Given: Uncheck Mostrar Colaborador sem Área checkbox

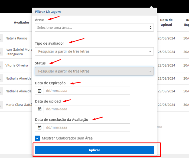Looking at the screenshot, I should [x=37, y=138].
